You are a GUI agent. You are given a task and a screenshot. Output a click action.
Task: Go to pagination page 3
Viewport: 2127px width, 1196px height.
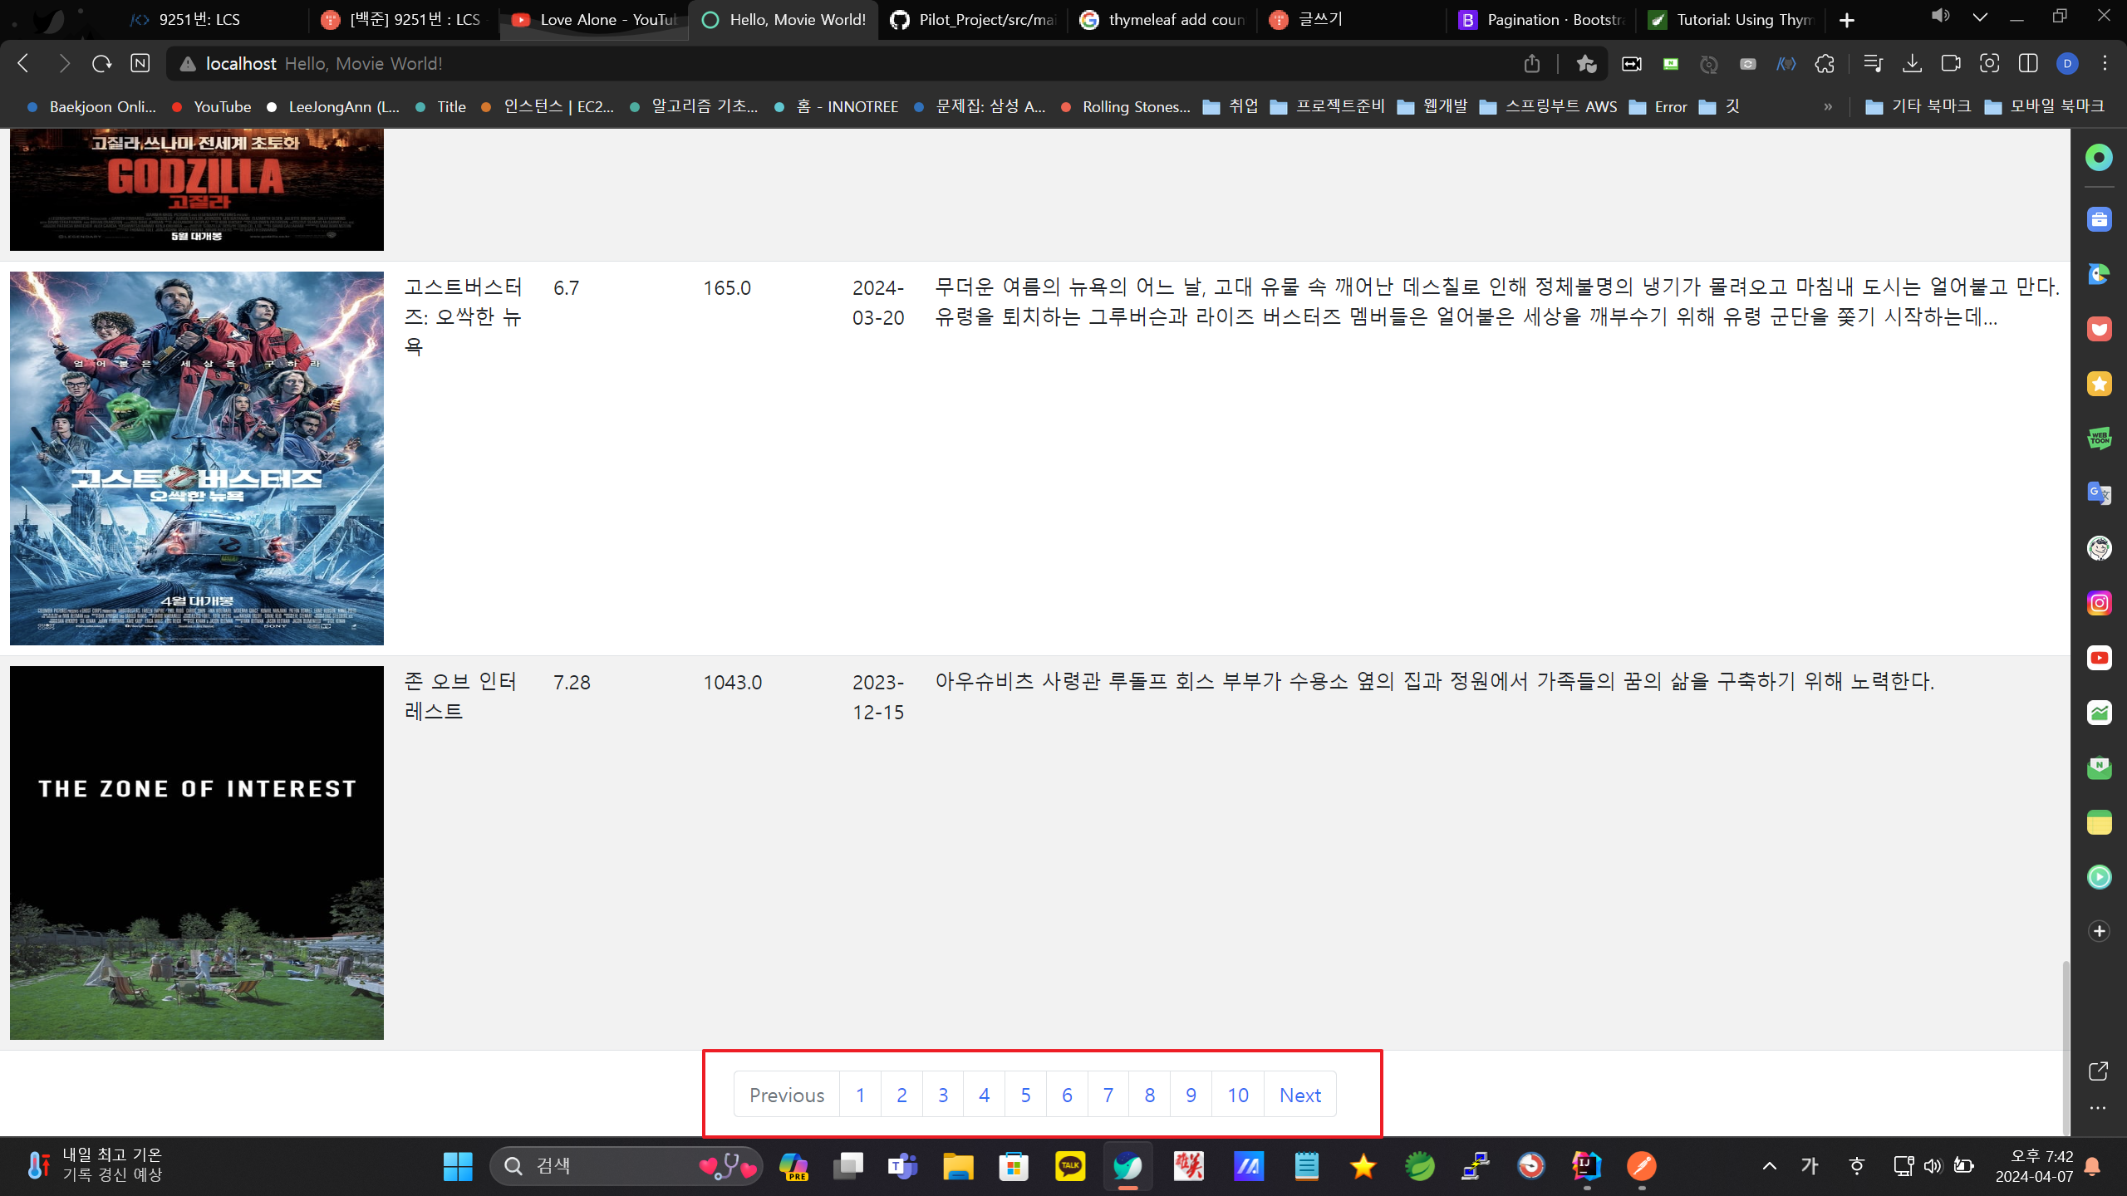942,1095
